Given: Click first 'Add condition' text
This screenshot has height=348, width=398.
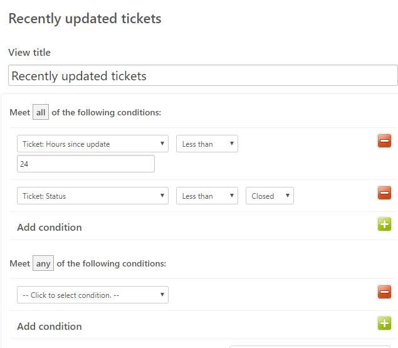Looking at the screenshot, I should coord(50,228).
